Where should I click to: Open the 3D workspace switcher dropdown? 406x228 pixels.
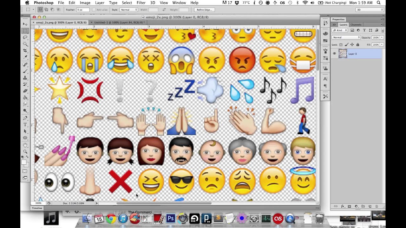(x=370, y=10)
